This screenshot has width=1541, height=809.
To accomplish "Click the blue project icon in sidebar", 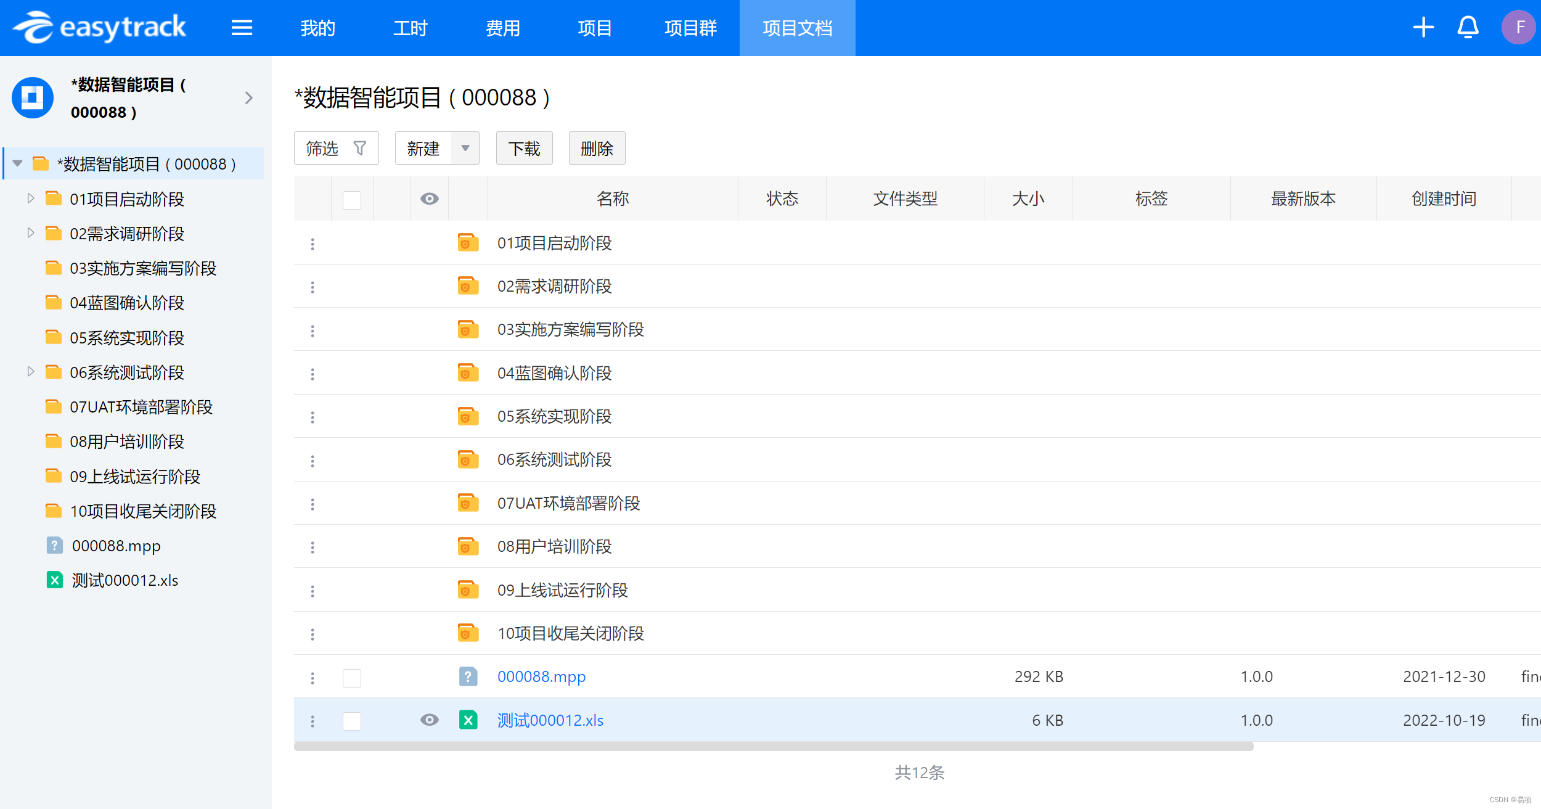I will [33, 97].
